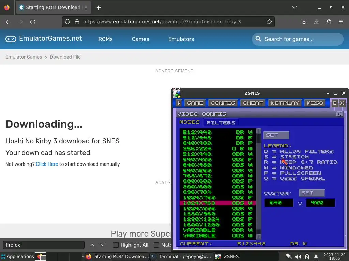Open Firefox downloads panel
Image resolution: width=349 pixels, height=261 pixels.
click(x=316, y=22)
